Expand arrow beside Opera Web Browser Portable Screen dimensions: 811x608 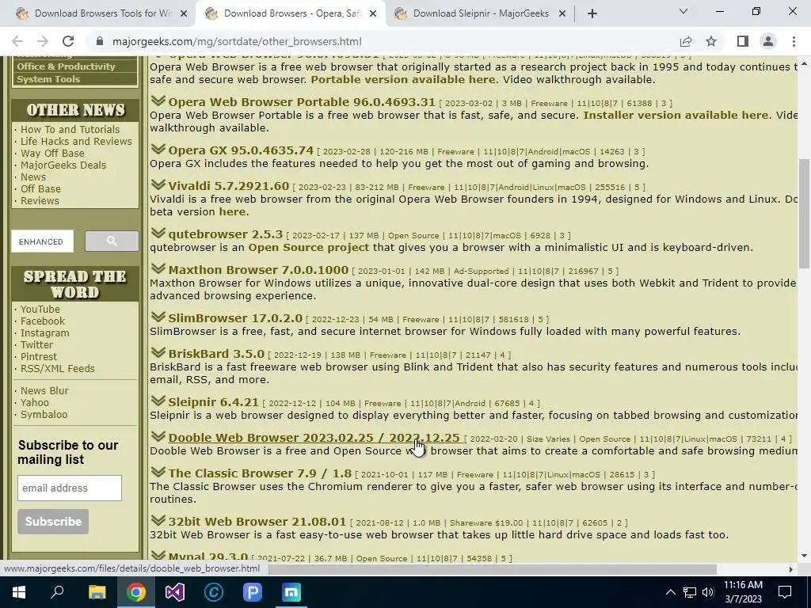[158, 101]
